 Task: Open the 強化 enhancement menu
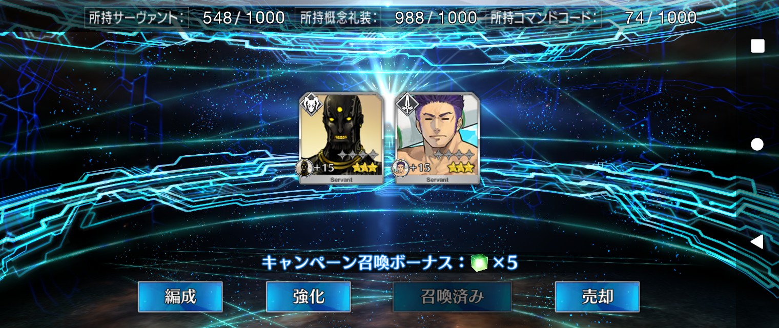[309, 297]
